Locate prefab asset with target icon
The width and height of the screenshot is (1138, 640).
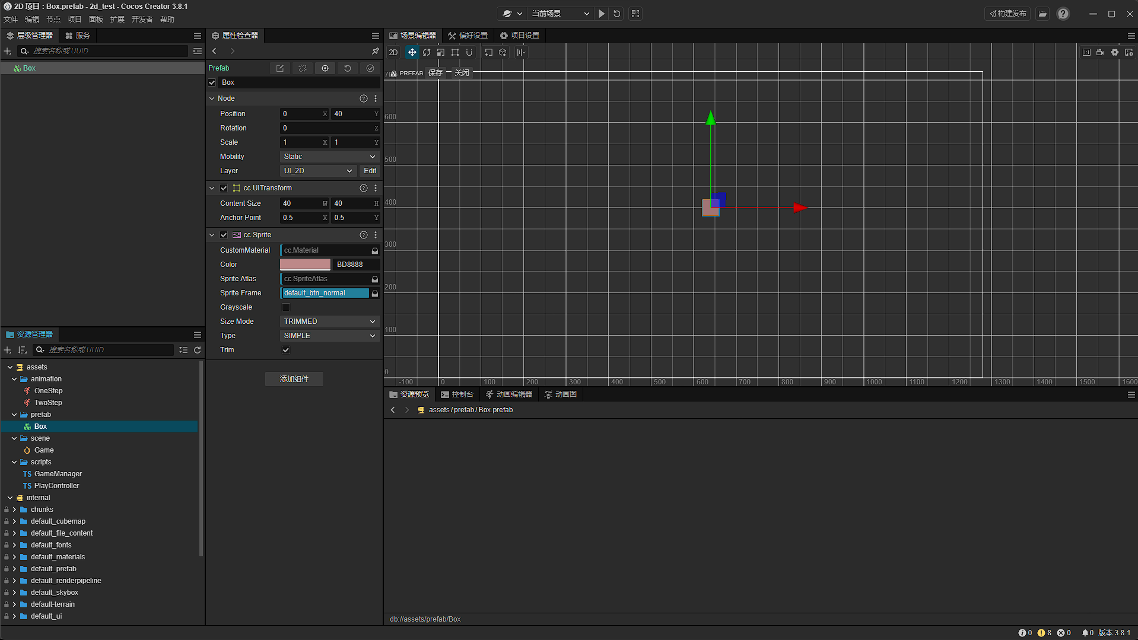coord(325,68)
